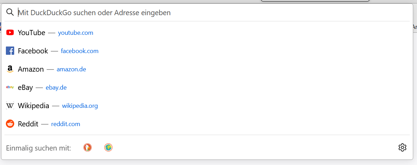Click the magnifying glass search icon
Image resolution: width=417 pixels, height=165 pixels.
(x=10, y=13)
